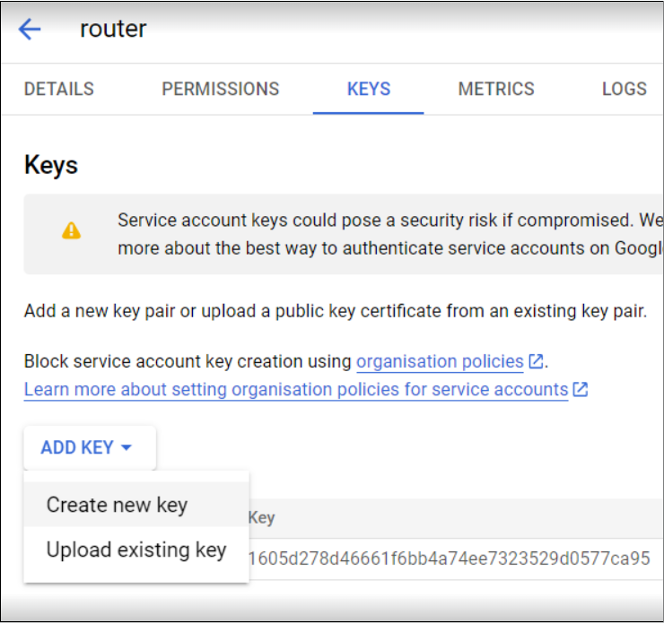Open the PERMISSIONS tab

[x=221, y=90]
